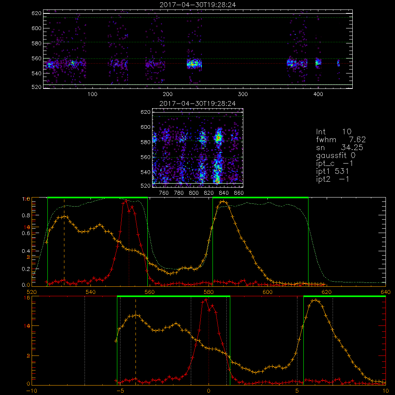Select the 'sn 34.25' readout
The width and height of the screenshot is (395, 395).
340,147
